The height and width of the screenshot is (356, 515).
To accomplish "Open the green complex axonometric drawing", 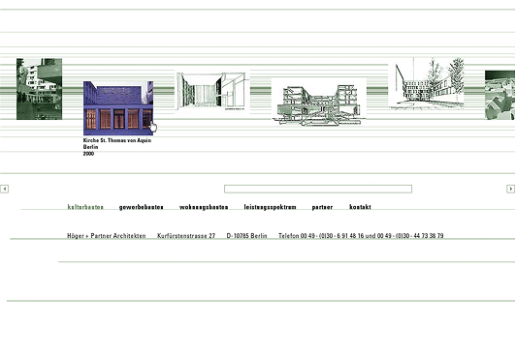I will [319, 103].
